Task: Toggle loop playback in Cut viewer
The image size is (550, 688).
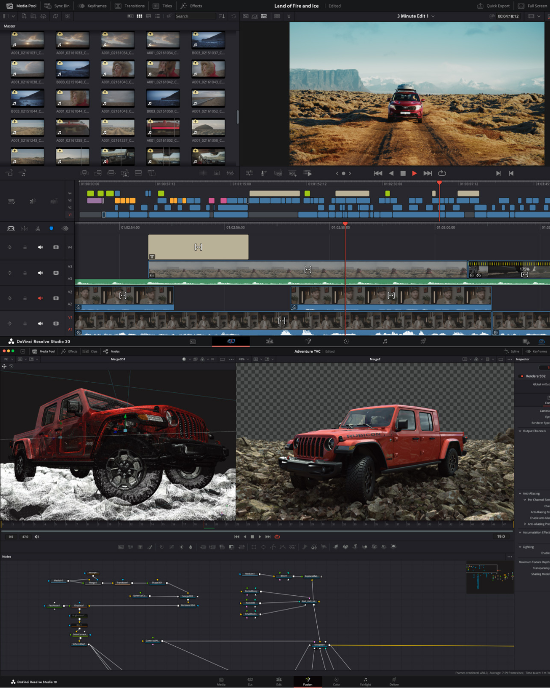Action: coord(442,173)
